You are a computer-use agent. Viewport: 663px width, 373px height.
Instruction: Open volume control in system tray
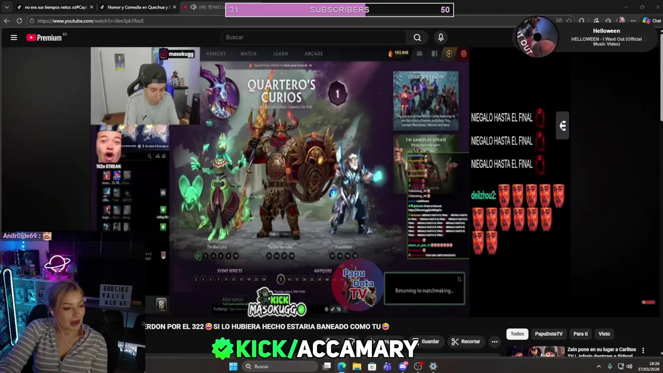point(629,366)
